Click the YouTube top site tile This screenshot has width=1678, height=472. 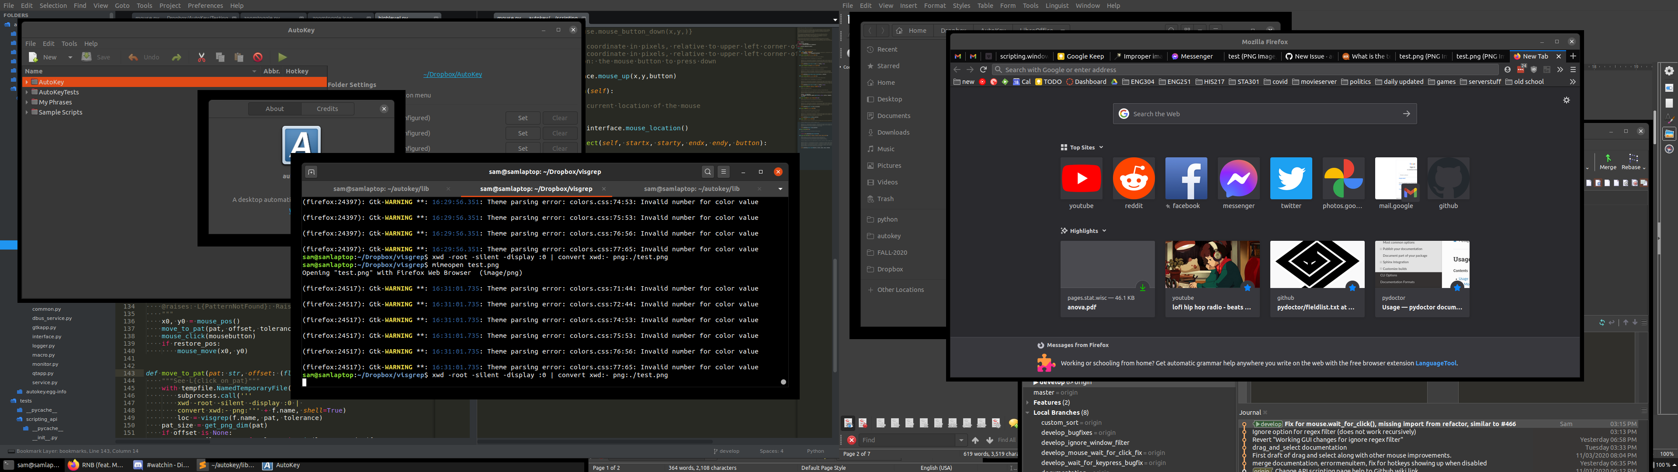coord(1082,179)
